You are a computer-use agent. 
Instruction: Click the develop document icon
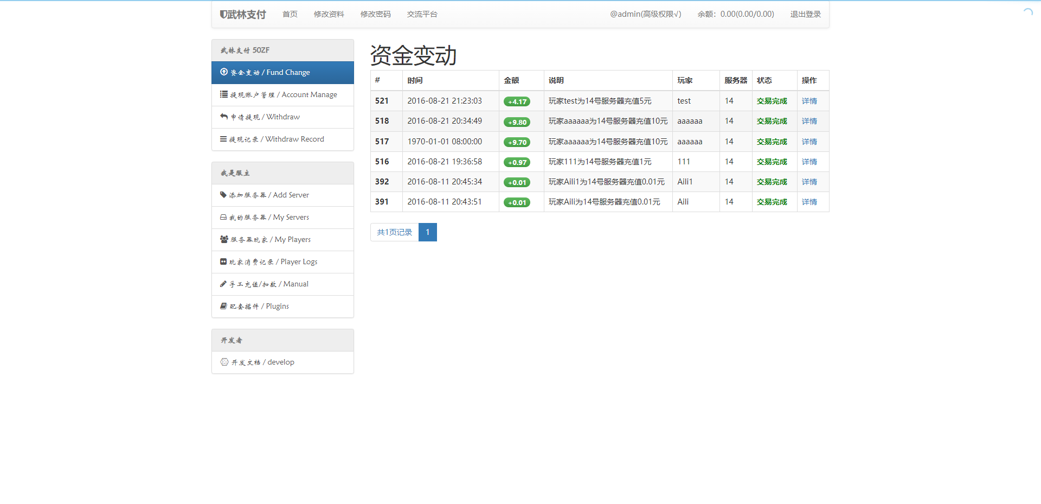224,362
